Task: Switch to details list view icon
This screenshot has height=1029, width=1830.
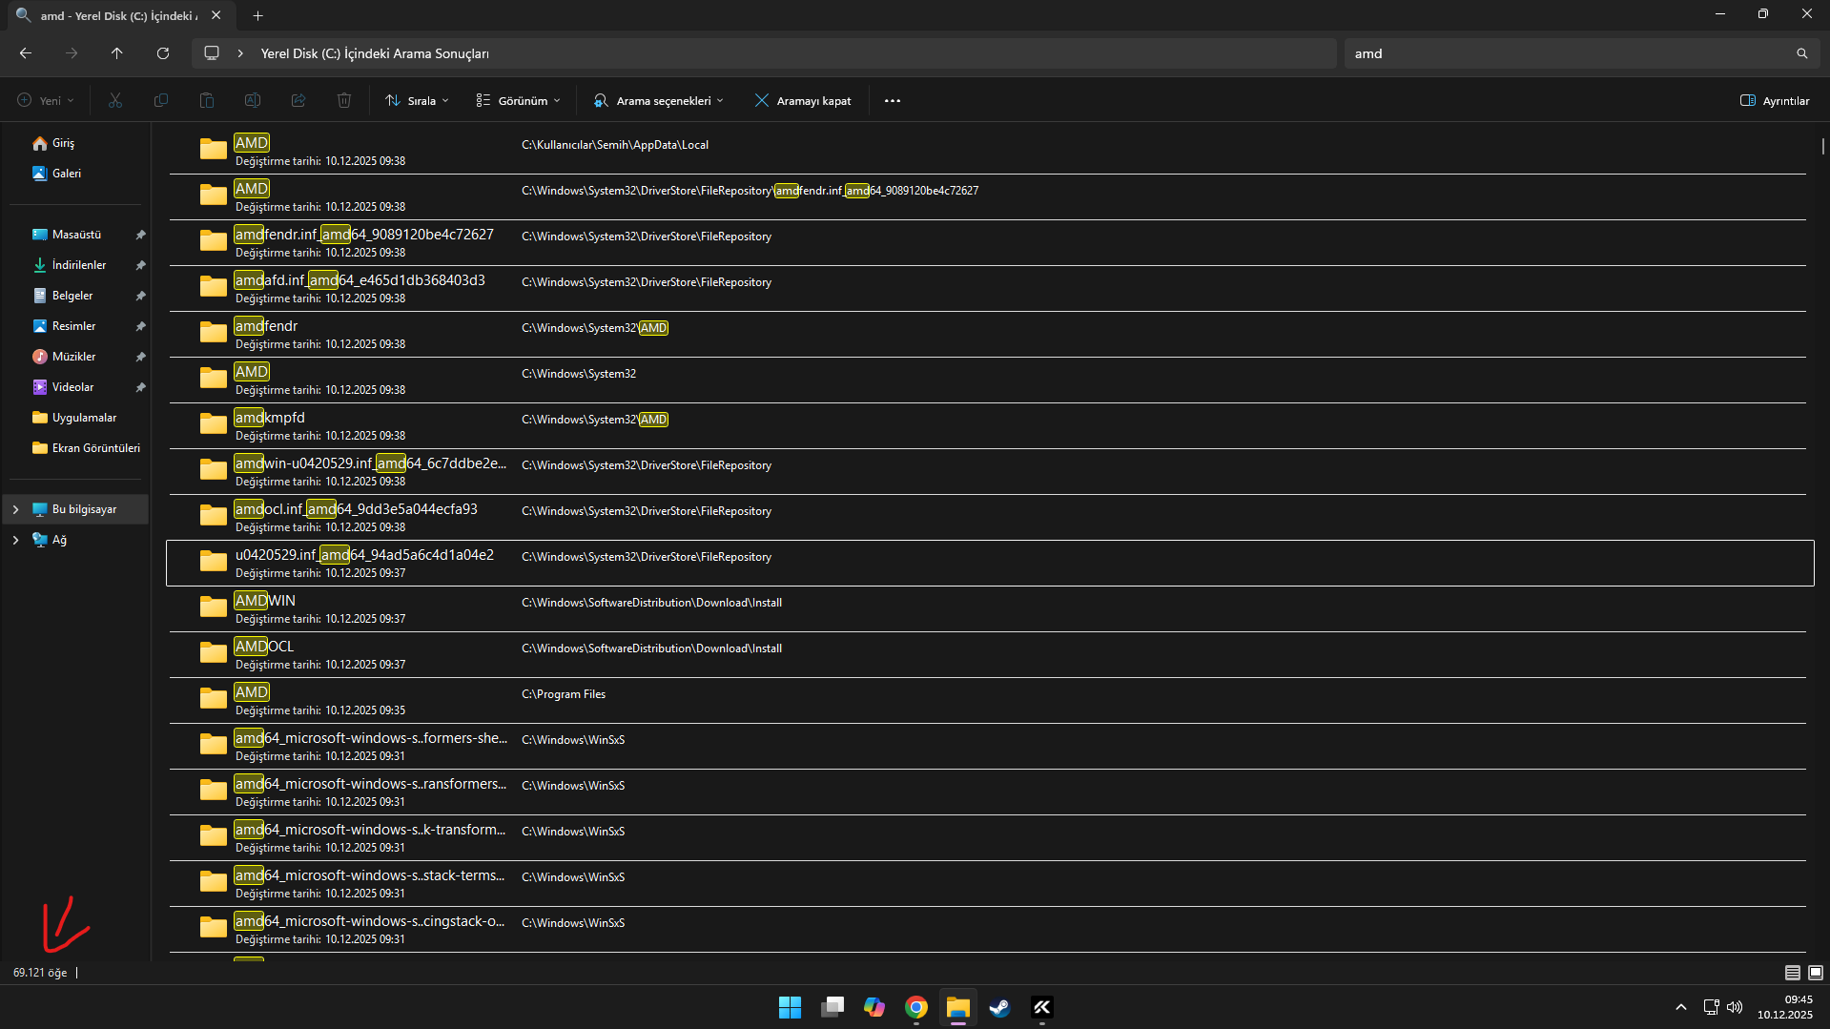Action: click(1793, 973)
